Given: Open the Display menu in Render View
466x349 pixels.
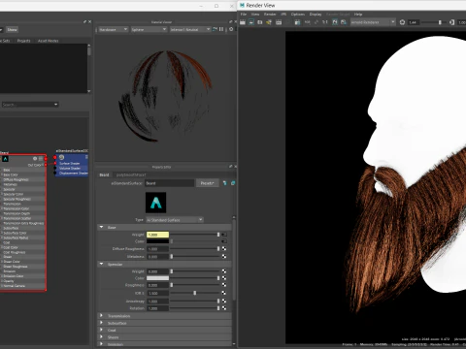Looking at the screenshot, I should click(316, 15).
